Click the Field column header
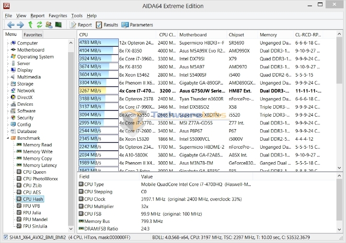The height and width of the screenshot is (243, 346). tap(108, 177)
